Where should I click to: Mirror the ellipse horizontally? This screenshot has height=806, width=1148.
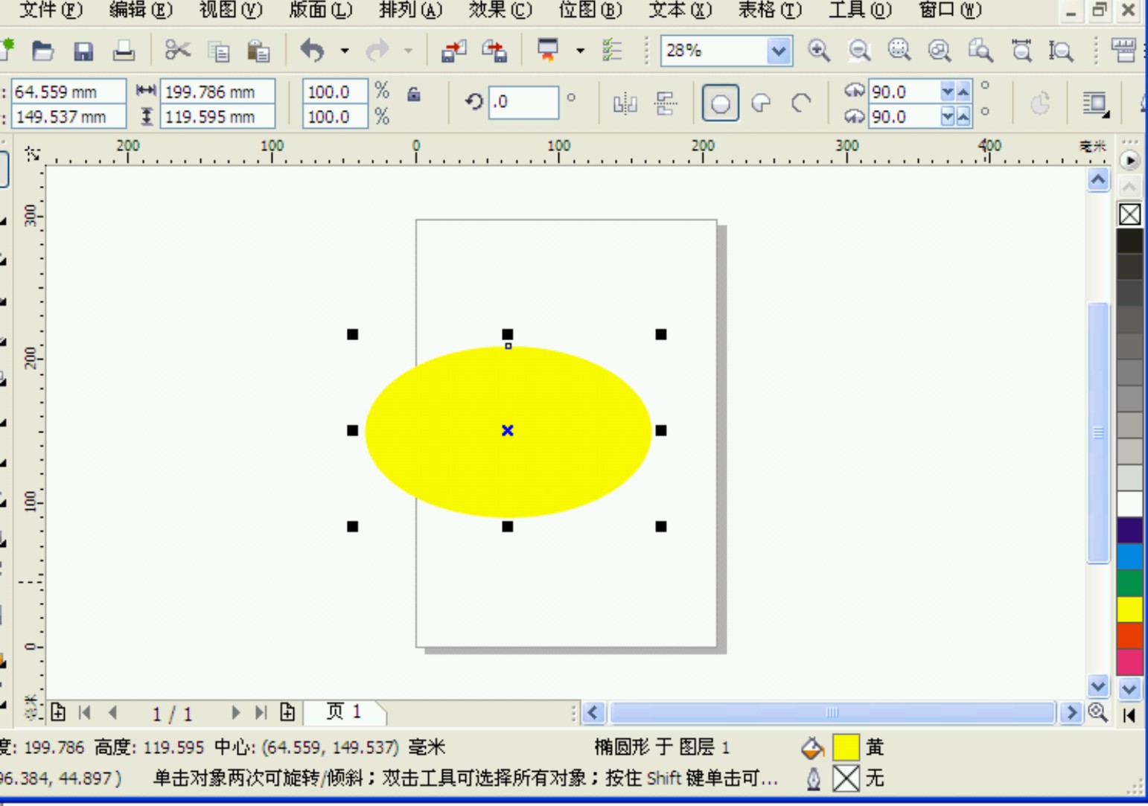(625, 103)
